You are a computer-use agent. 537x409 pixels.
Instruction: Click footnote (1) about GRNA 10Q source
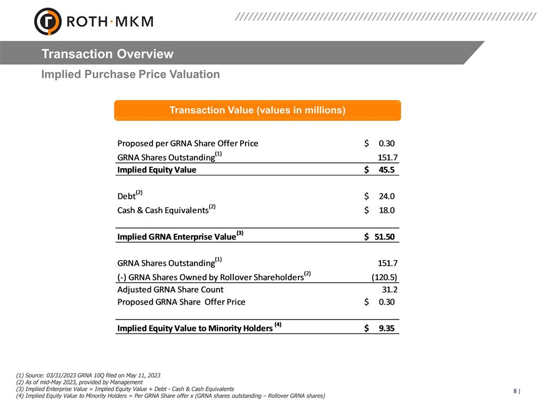pyautogui.click(x=88, y=375)
